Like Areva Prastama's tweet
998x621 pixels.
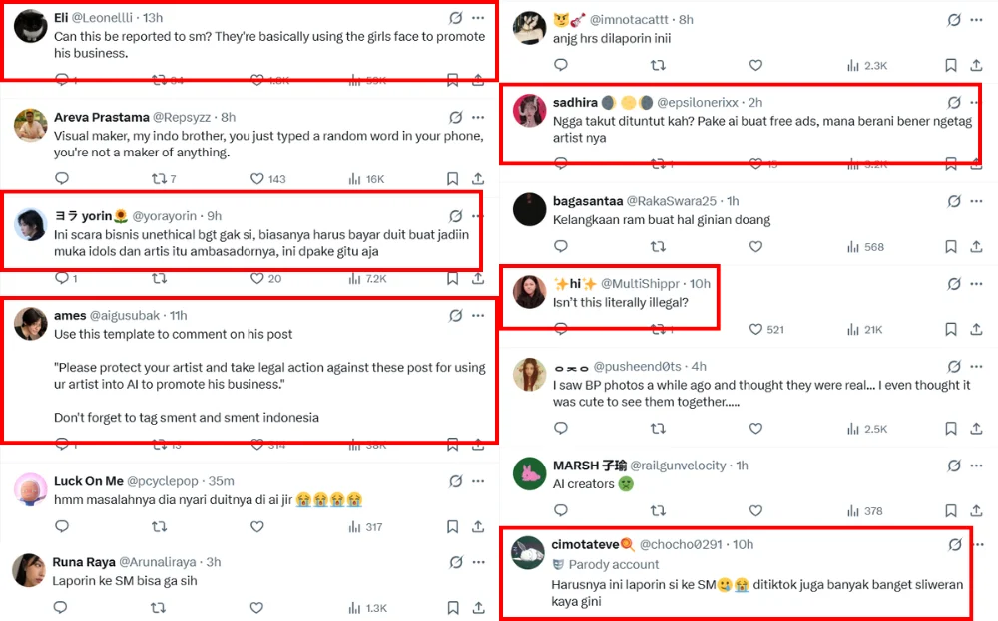pos(256,179)
